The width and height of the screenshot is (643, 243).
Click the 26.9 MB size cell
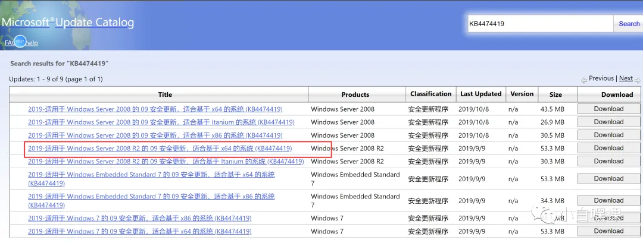click(553, 122)
